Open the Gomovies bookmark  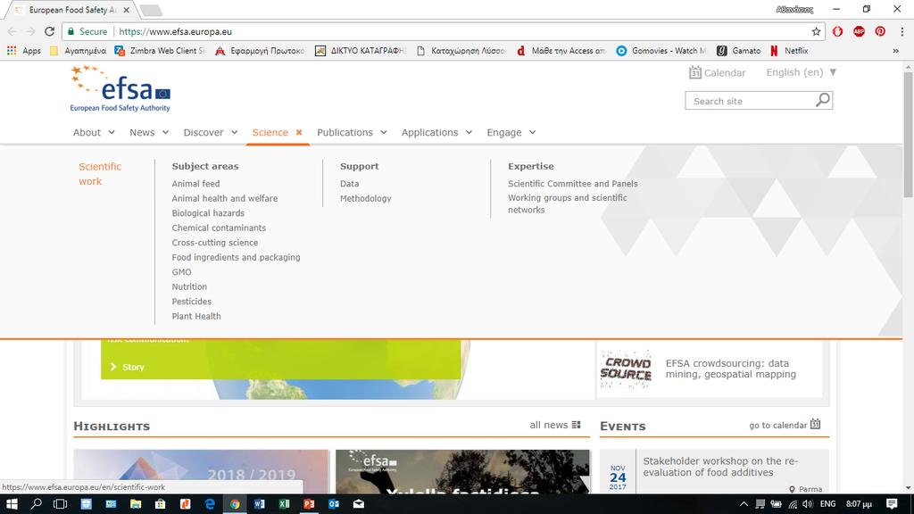click(x=661, y=51)
